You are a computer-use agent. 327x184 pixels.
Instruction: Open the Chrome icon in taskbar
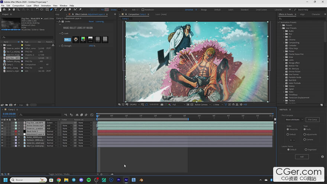(x=59, y=180)
